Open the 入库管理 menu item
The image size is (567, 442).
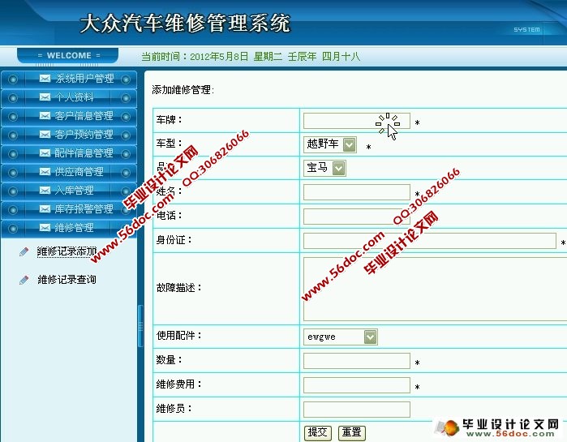click(69, 191)
